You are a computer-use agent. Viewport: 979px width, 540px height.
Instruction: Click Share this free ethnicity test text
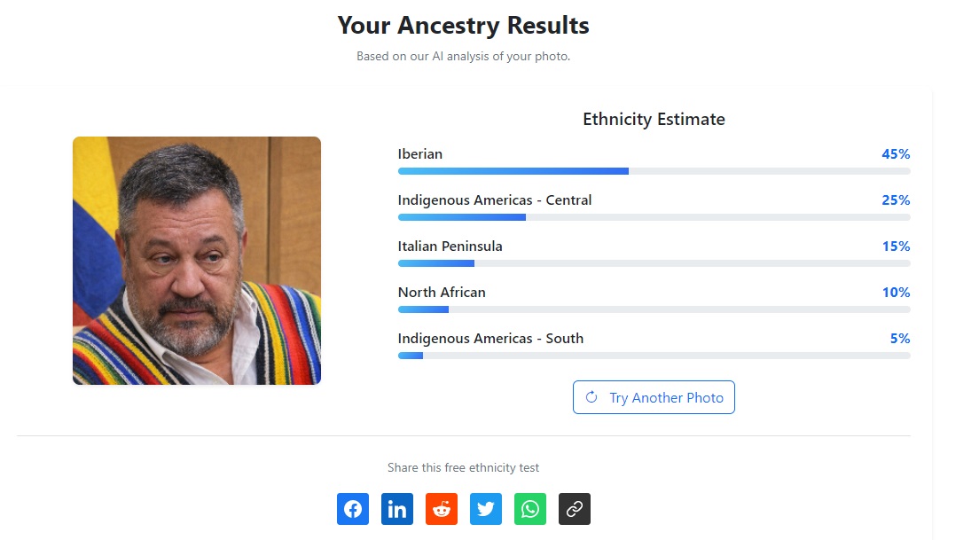[463, 467]
